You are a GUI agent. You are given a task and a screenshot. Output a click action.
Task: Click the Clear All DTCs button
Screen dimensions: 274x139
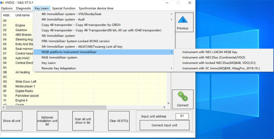click(x=119, y=121)
